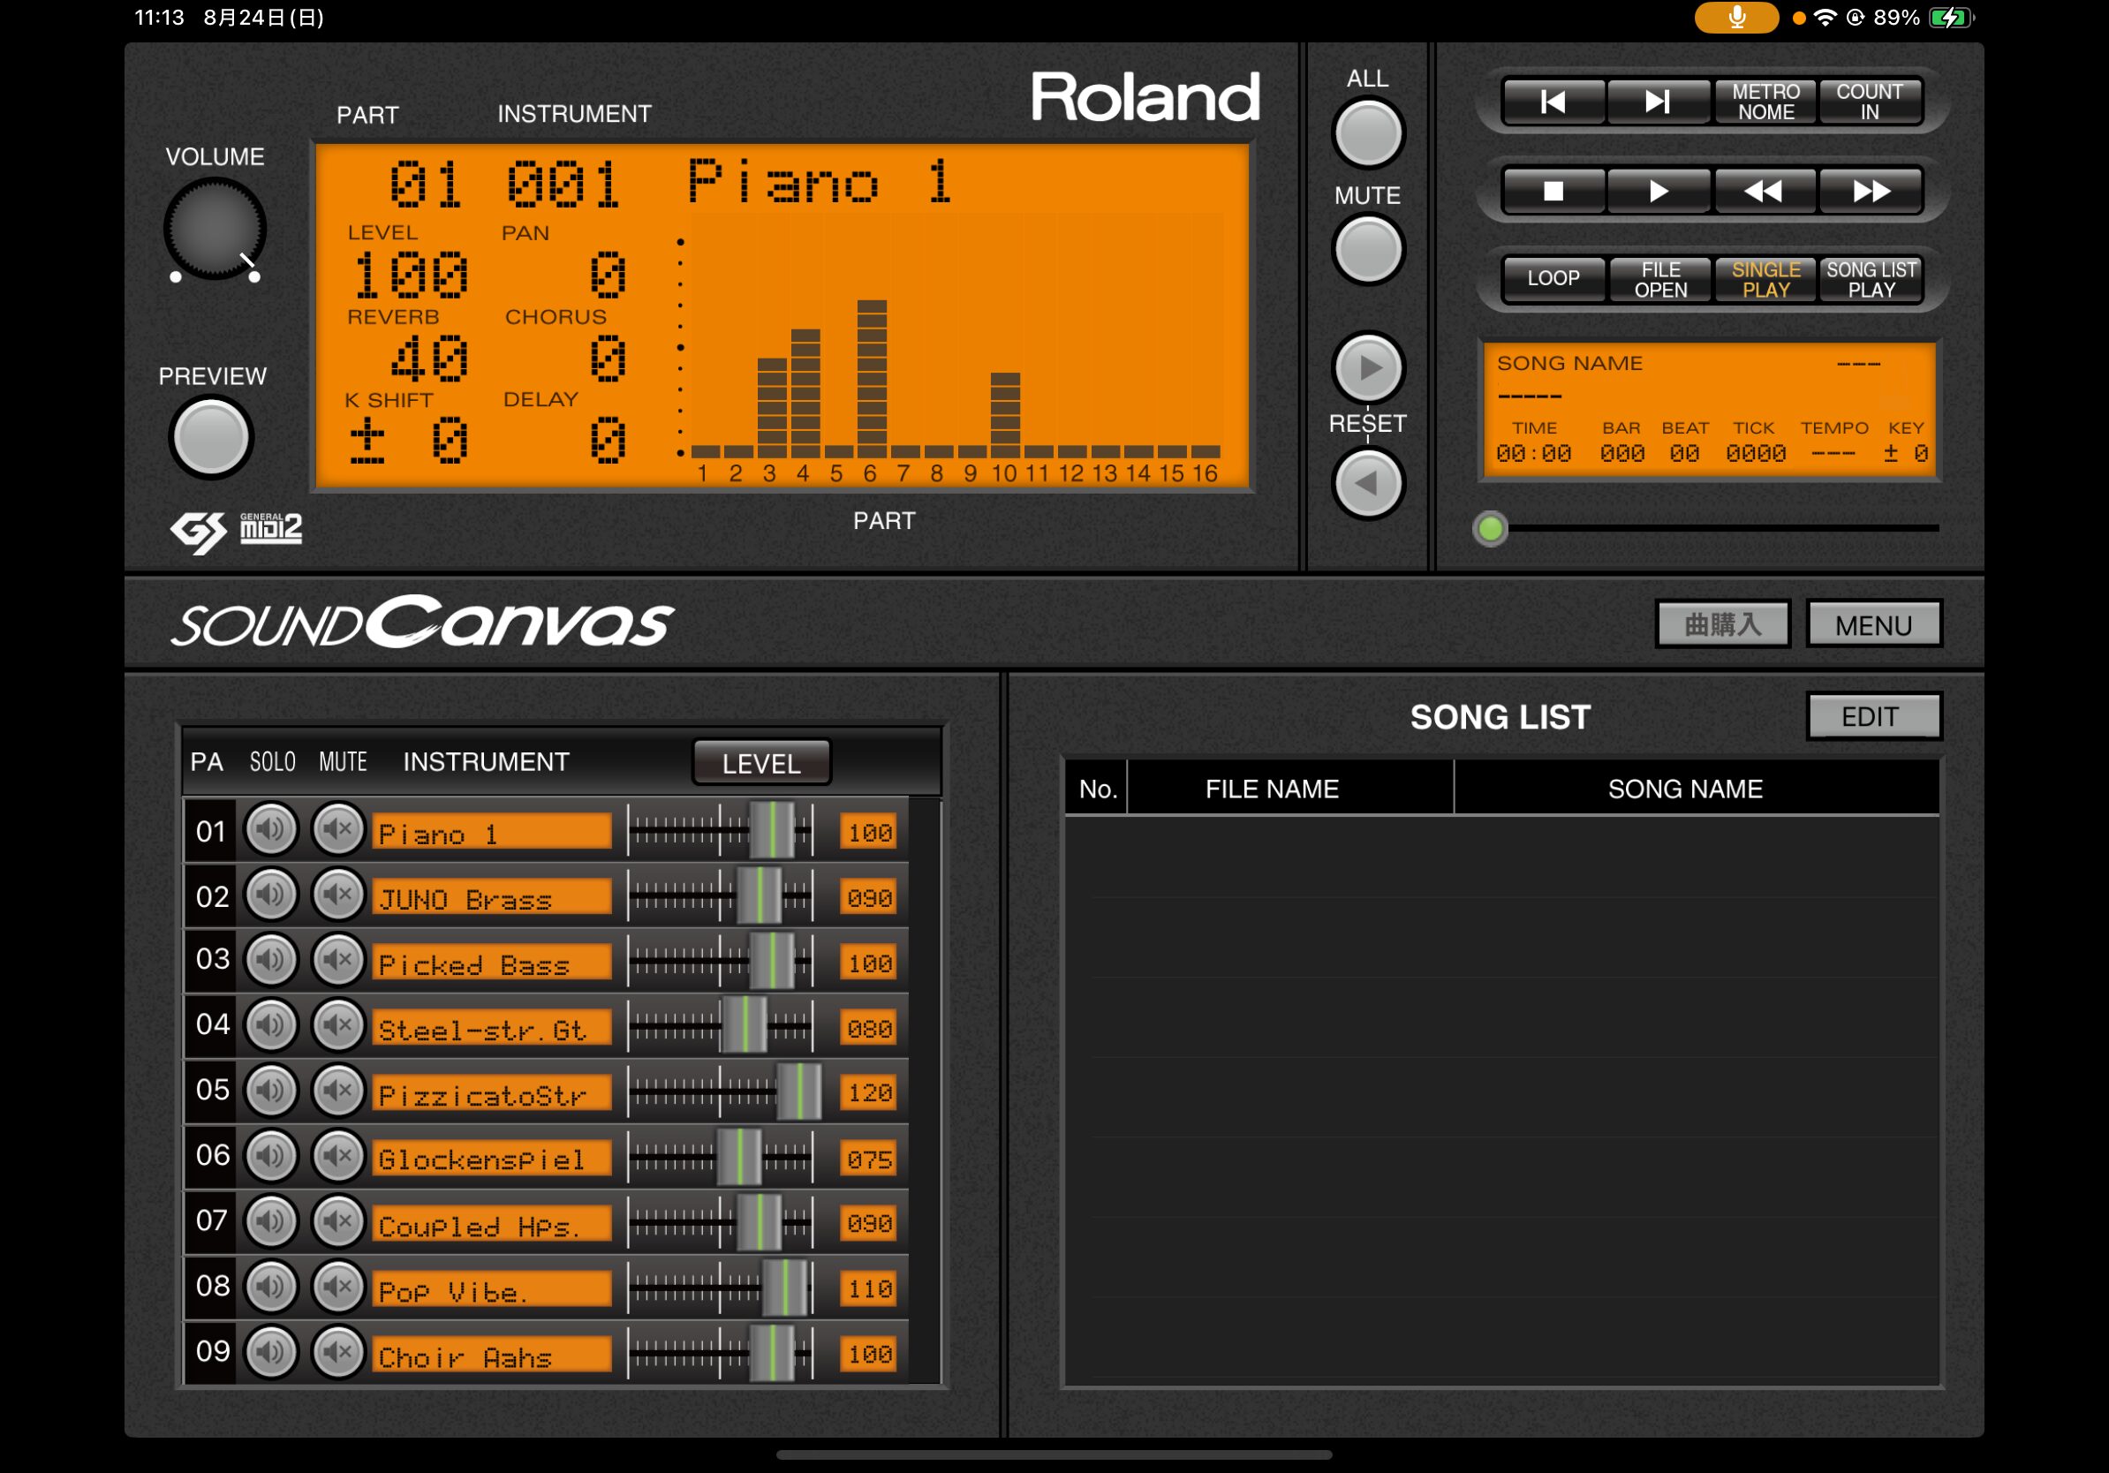2109x1473 pixels.
Task: Click the level fader of part 05
Action: 798,1091
